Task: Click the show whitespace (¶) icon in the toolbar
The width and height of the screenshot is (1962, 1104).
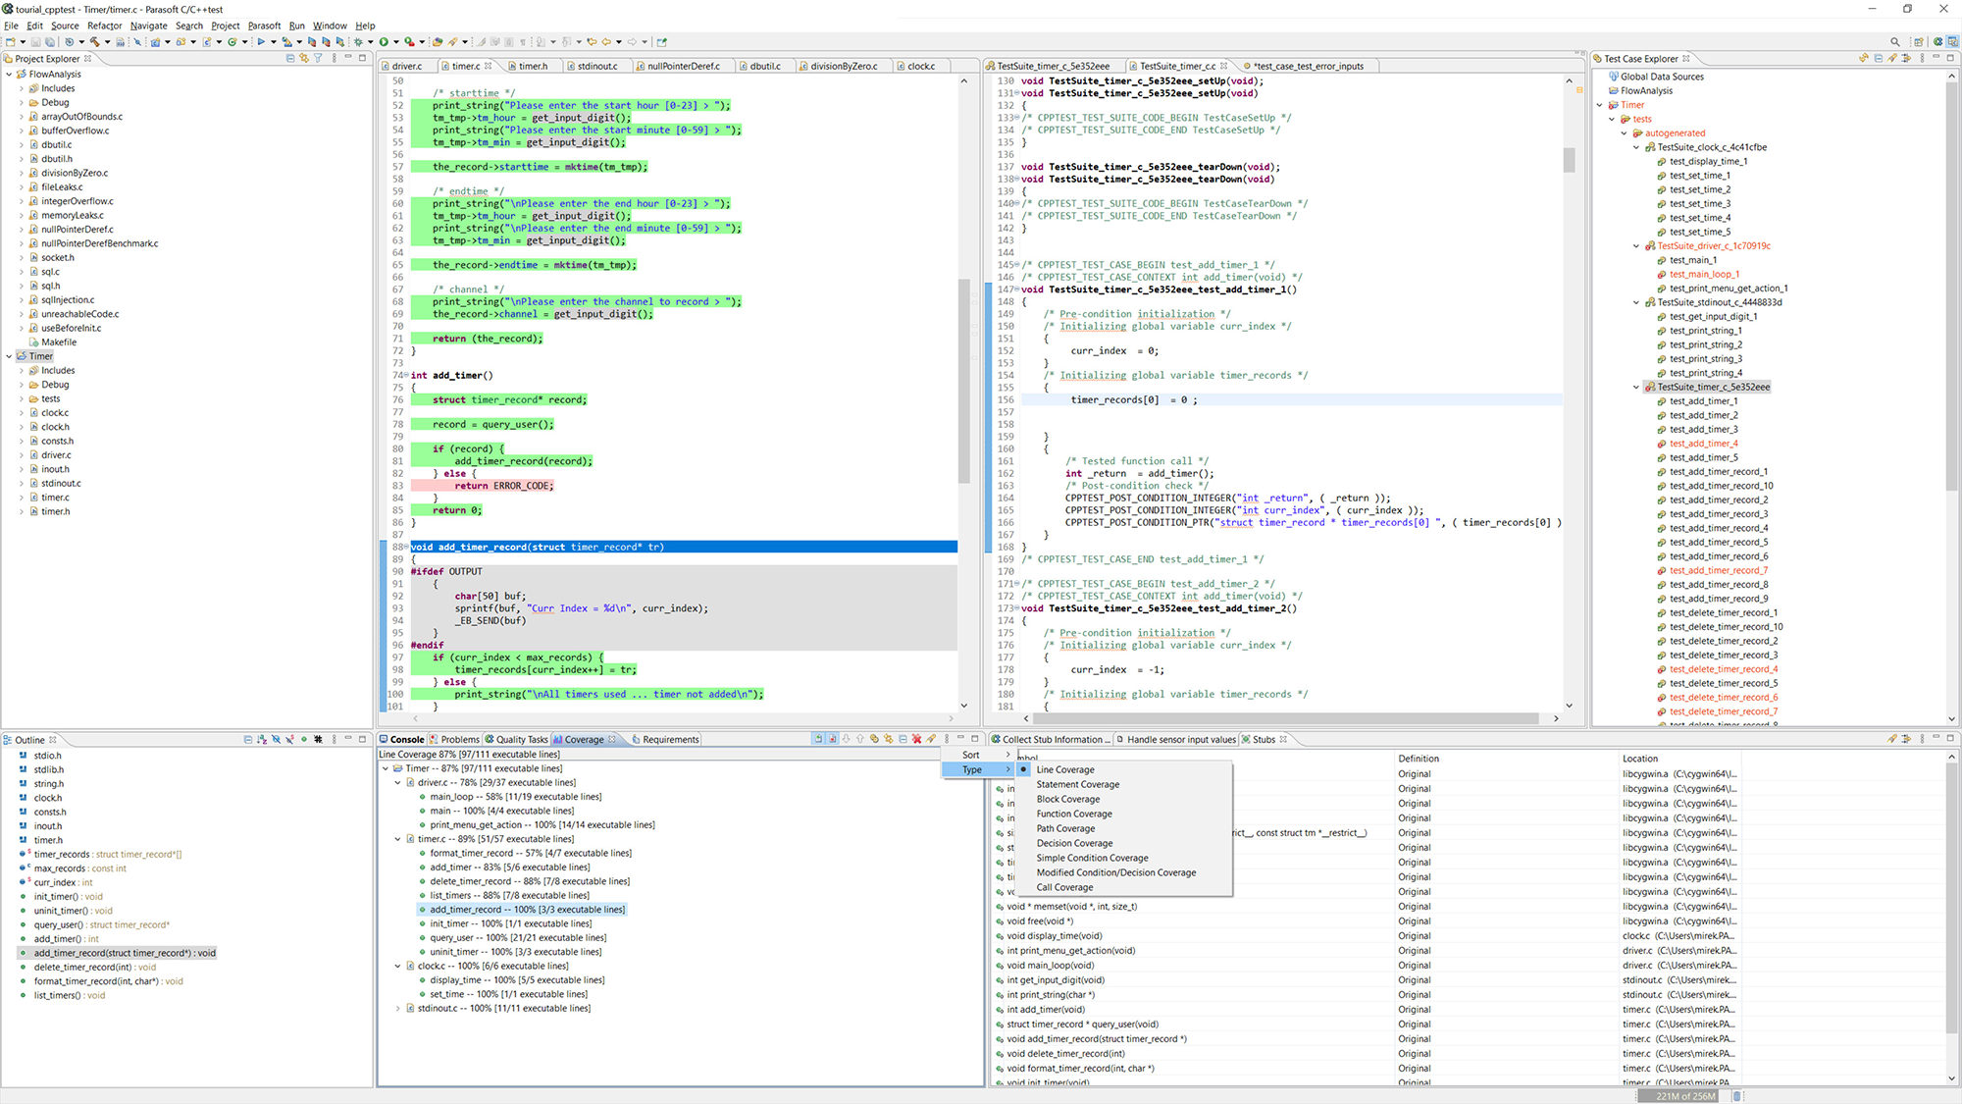Action: pos(523,42)
